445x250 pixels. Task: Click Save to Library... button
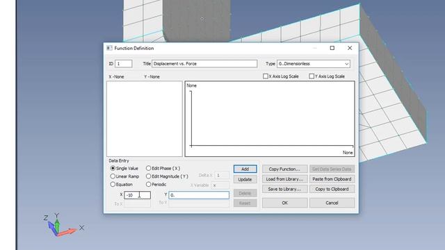click(x=284, y=189)
